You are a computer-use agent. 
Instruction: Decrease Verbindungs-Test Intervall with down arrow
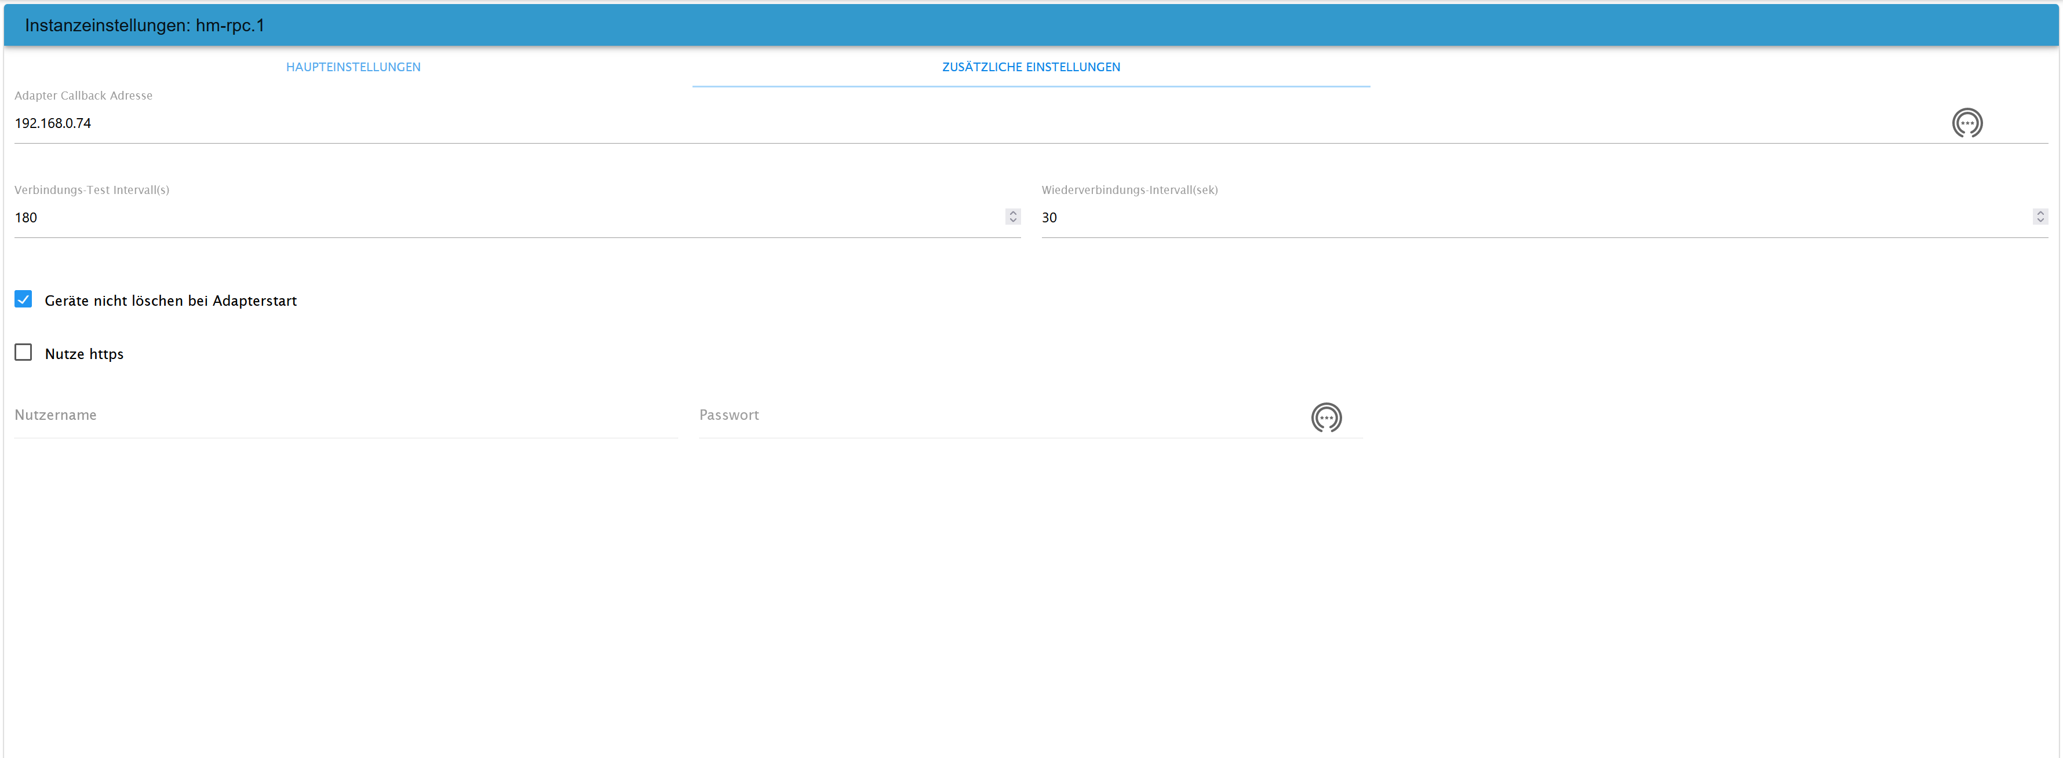point(1012,221)
